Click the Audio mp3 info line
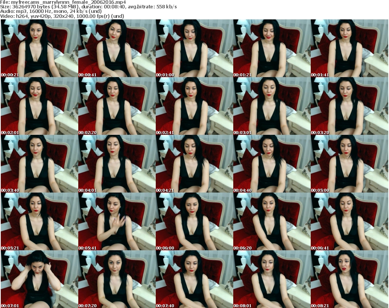This screenshot has width=389, height=308. pos(51,11)
